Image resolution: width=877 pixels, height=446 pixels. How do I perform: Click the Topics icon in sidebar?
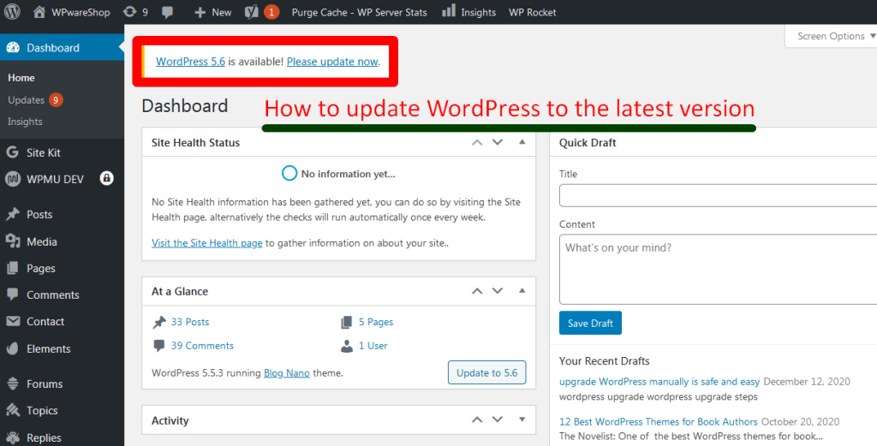pos(13,410)
